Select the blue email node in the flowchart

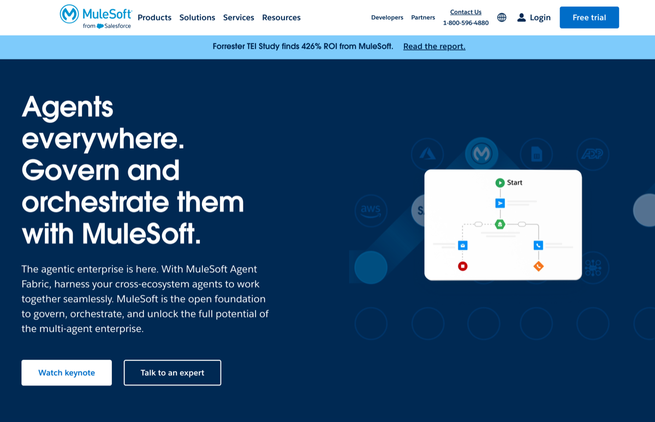click(x=462, y=246)
